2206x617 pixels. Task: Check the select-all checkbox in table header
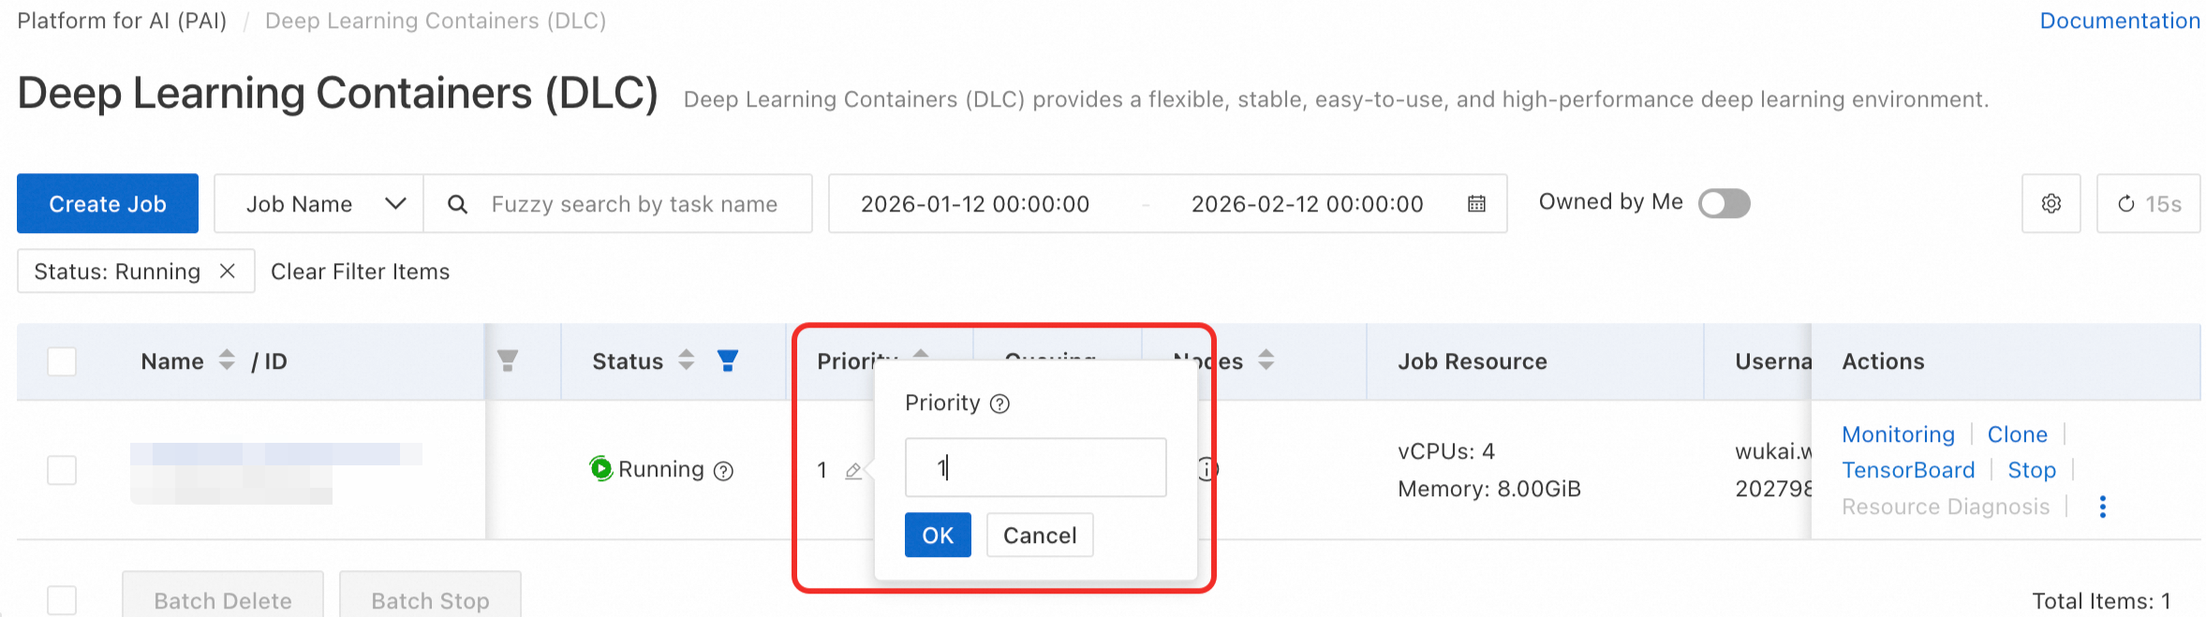pos(62,361)
